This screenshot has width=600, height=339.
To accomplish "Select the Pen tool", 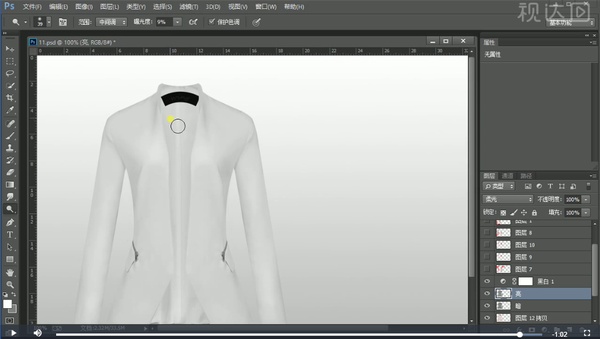I will 10,223.
